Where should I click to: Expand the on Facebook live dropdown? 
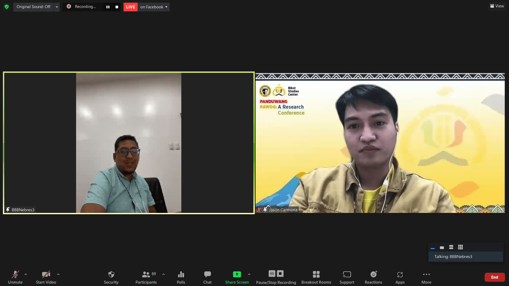(x=154, y=7)
